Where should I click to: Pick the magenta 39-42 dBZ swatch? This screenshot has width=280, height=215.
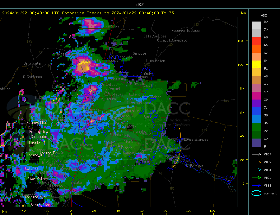click(x=256, y=96)
